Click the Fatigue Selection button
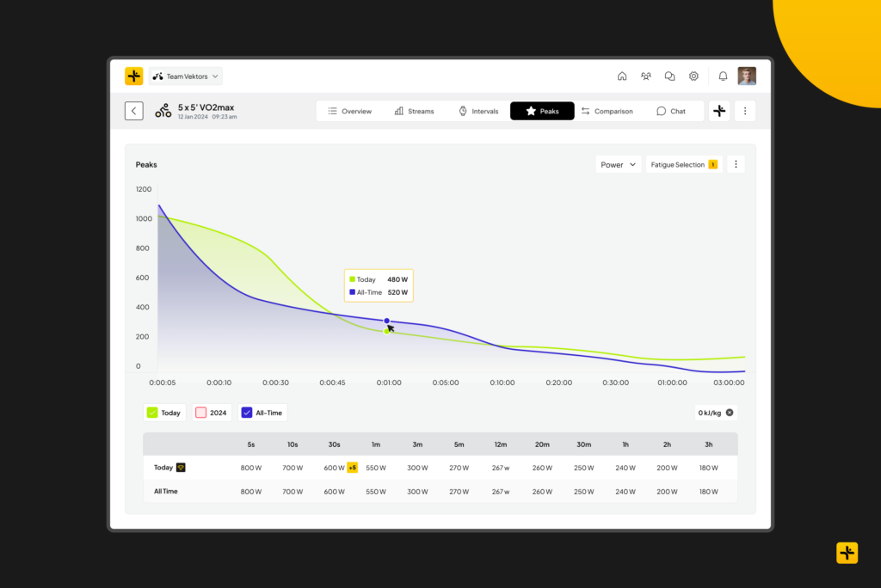Viewport: 881px width, 588px height. point(683,164)
